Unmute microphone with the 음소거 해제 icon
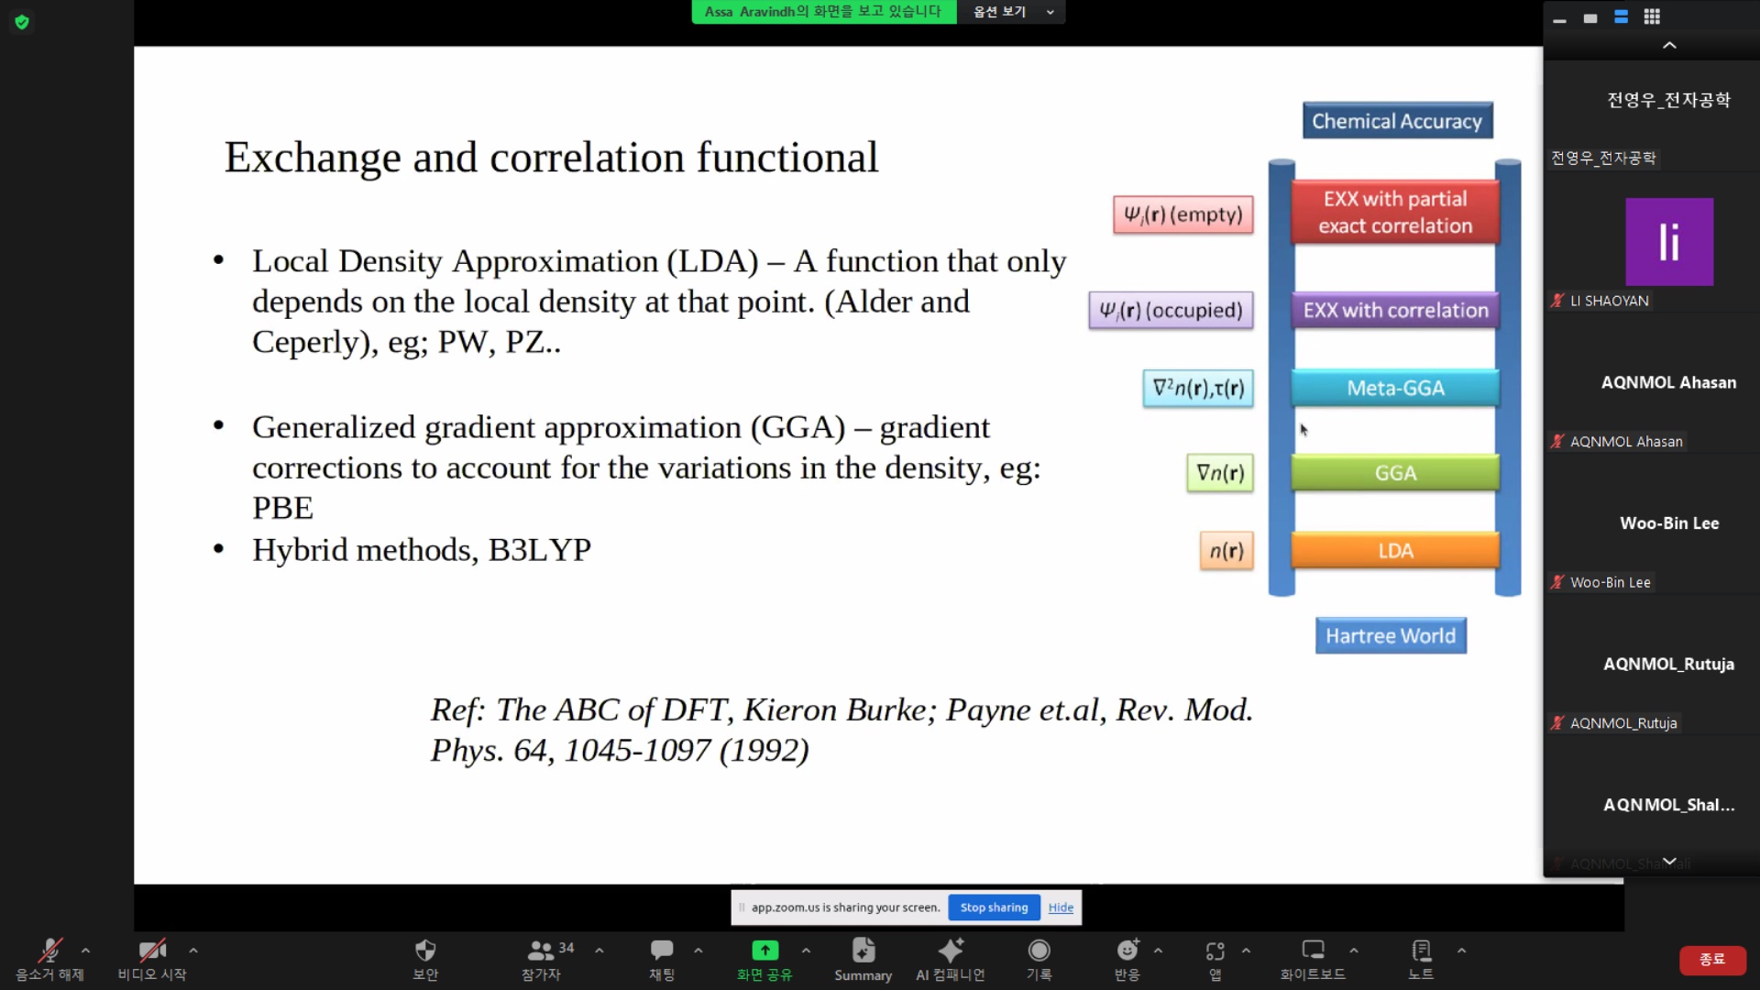This screenshot has width=1760, height=990. (x=49, y=951)
